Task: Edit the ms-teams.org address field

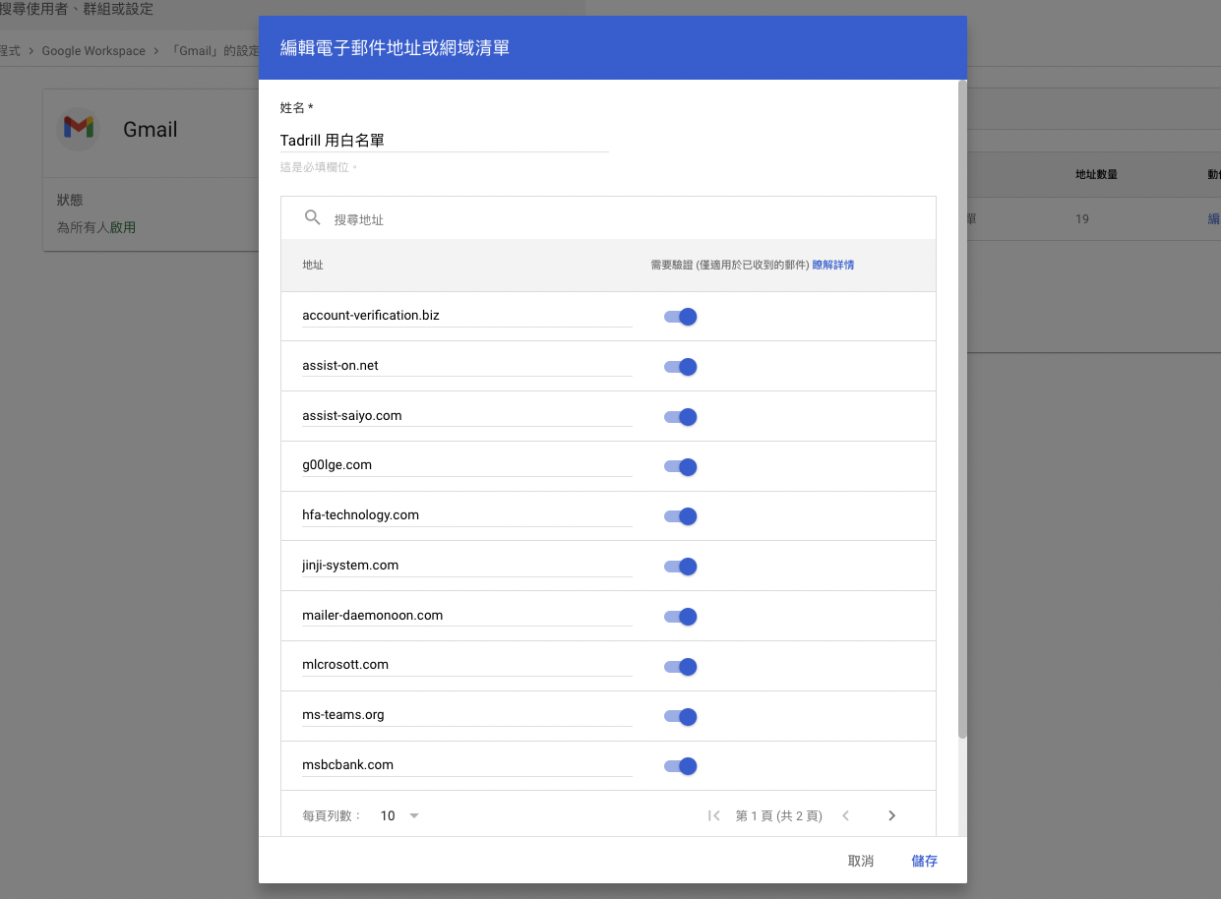Action: click(467, 715)
